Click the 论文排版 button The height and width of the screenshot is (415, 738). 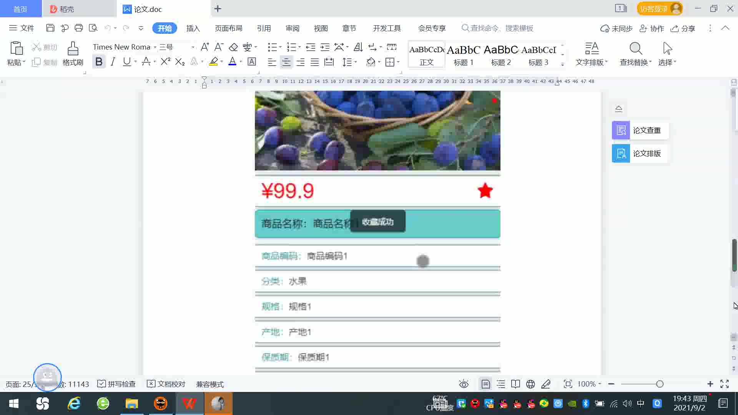[x=640, y=154]
